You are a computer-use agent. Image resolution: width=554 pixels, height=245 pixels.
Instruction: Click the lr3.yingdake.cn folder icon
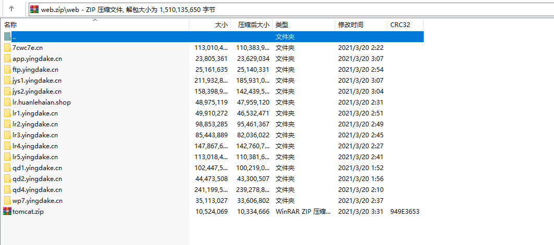tap(7, 135)
